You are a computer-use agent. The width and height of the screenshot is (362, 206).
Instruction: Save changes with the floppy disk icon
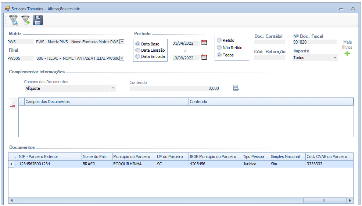38,20
